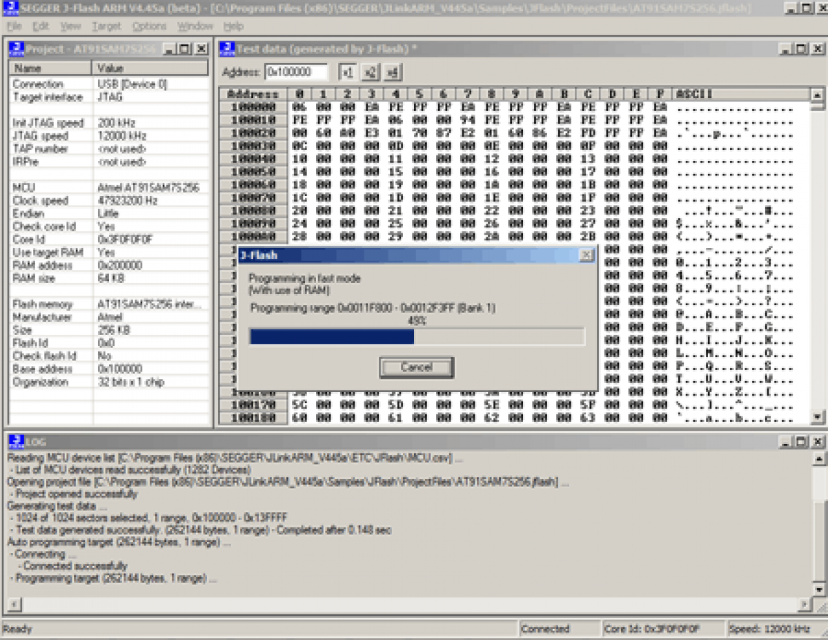The image size is (828, 640).
Task: Click the J-Flash application icon in title bar
Action: pos(10,8)
